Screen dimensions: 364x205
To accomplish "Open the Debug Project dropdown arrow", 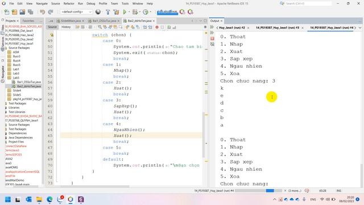I will [x=140, y=12].
